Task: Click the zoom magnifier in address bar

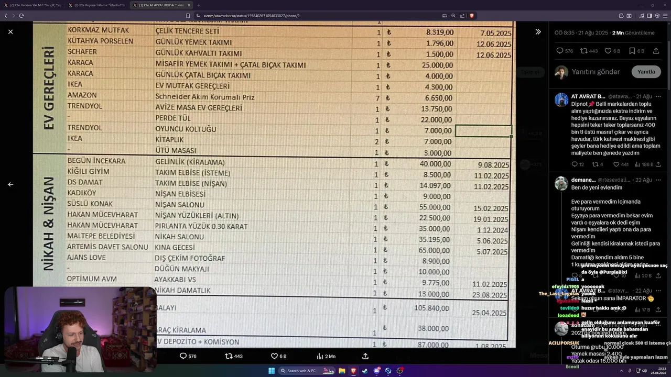Action: [453, 16]
